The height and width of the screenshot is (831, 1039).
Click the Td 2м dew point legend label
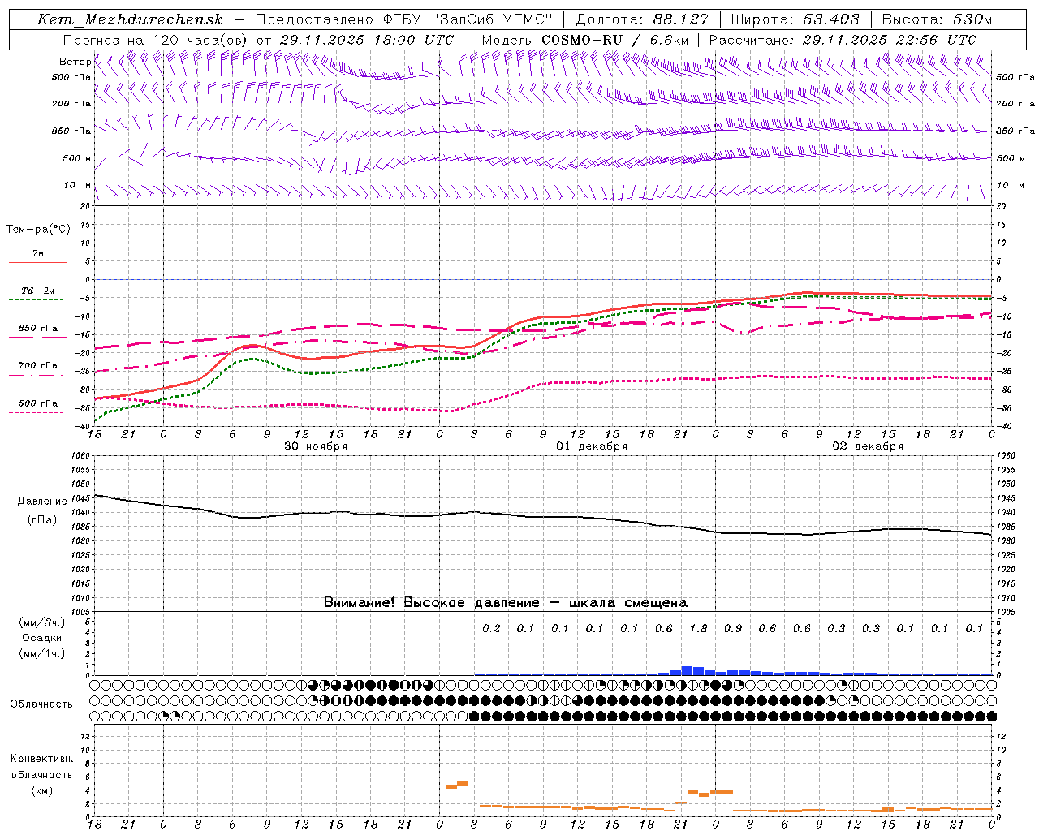37,291
